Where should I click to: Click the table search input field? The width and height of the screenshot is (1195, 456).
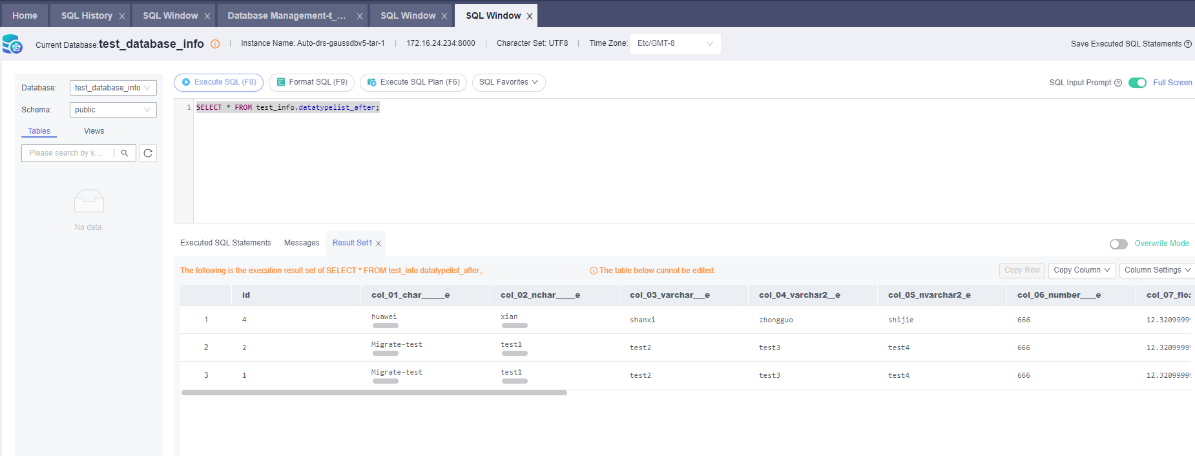[67, 153]
